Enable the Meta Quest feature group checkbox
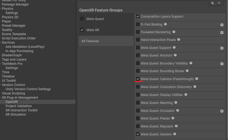 click(x=82, y=19)
